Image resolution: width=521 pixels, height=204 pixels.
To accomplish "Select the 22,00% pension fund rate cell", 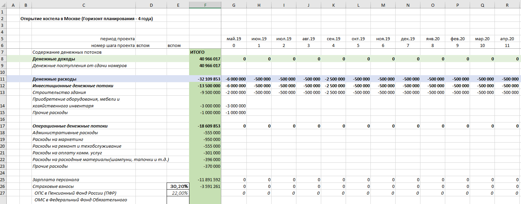I will [178, 193].
